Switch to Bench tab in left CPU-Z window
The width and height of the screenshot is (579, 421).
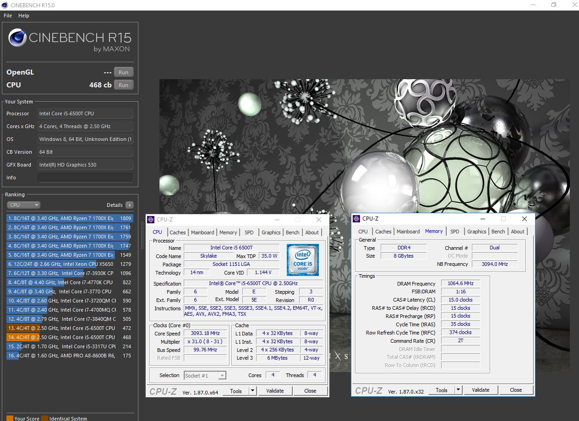(x=293, y=232)
